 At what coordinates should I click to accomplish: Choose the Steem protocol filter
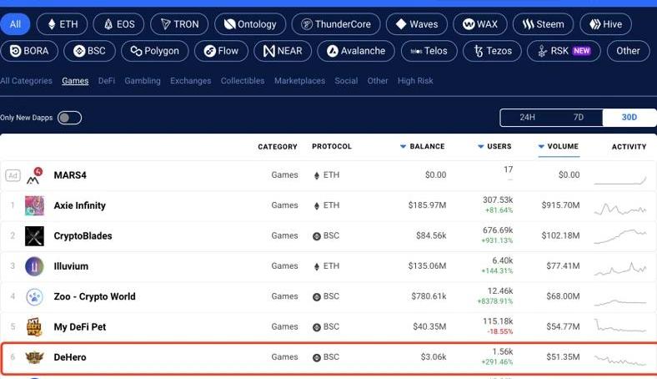pos(544,24)
